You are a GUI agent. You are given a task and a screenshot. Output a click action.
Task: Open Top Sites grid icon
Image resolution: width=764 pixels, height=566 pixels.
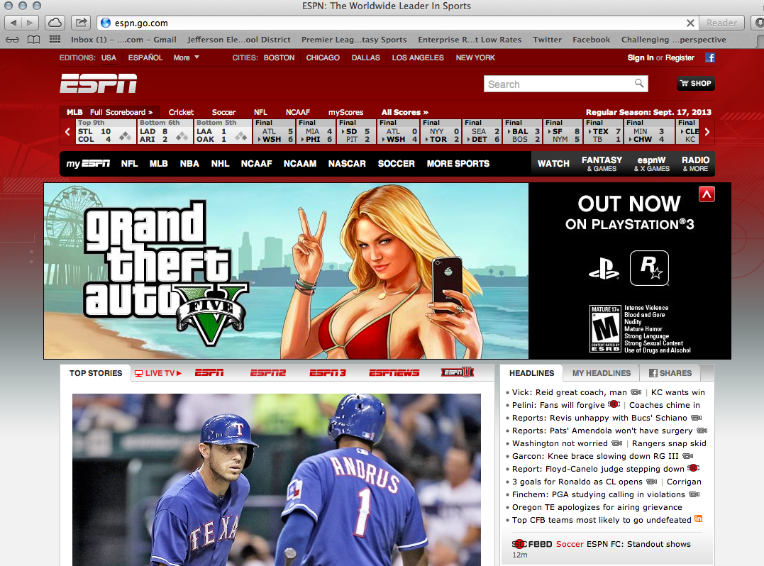(x=55, y=40)
